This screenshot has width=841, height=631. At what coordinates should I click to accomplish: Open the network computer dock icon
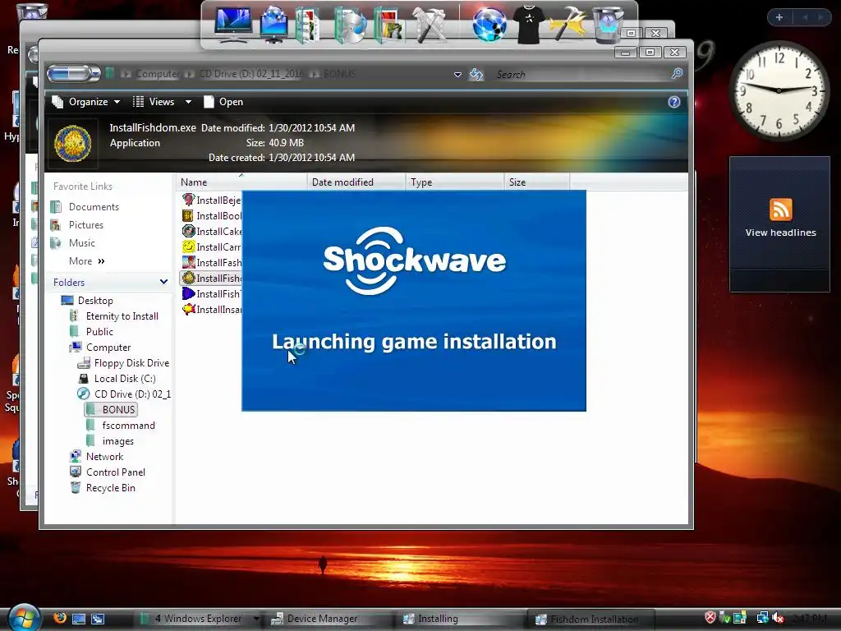pyautogui.click(x=273, y=25)
